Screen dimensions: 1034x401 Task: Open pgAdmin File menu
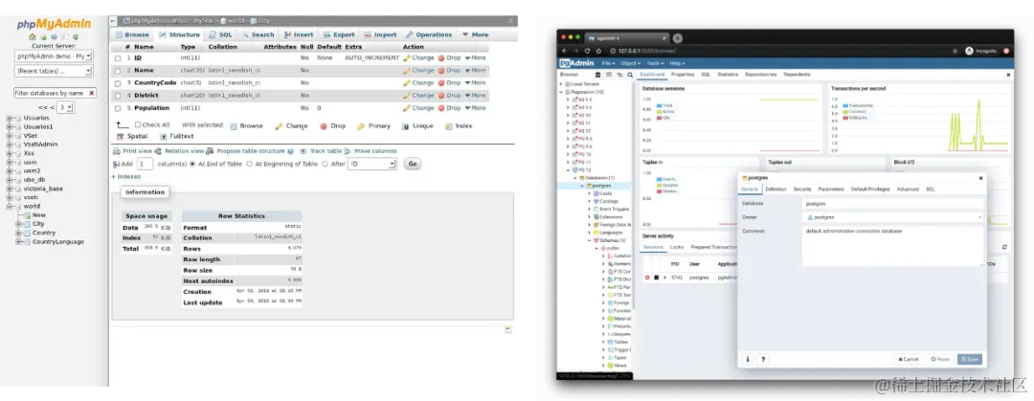(x=608, y=63)
